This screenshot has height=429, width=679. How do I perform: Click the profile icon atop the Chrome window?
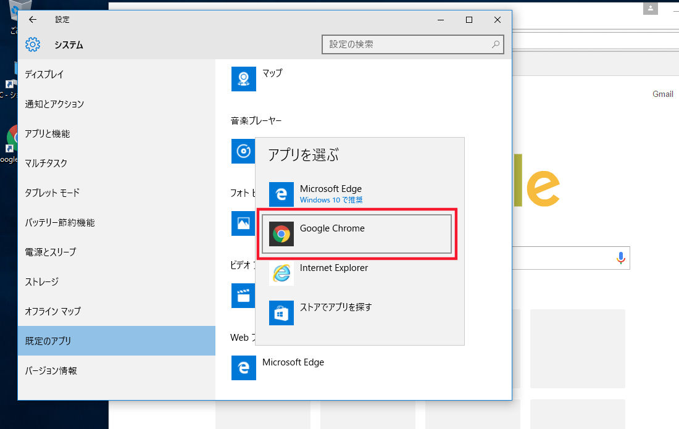coord(650,8)
